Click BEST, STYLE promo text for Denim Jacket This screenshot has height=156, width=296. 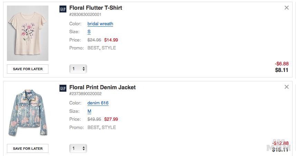tap(102, 127)
